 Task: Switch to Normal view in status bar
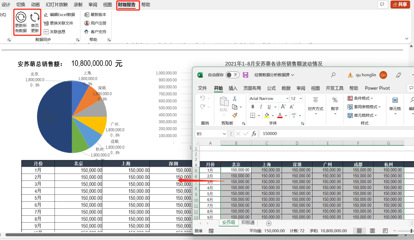(x=359, y=231)
